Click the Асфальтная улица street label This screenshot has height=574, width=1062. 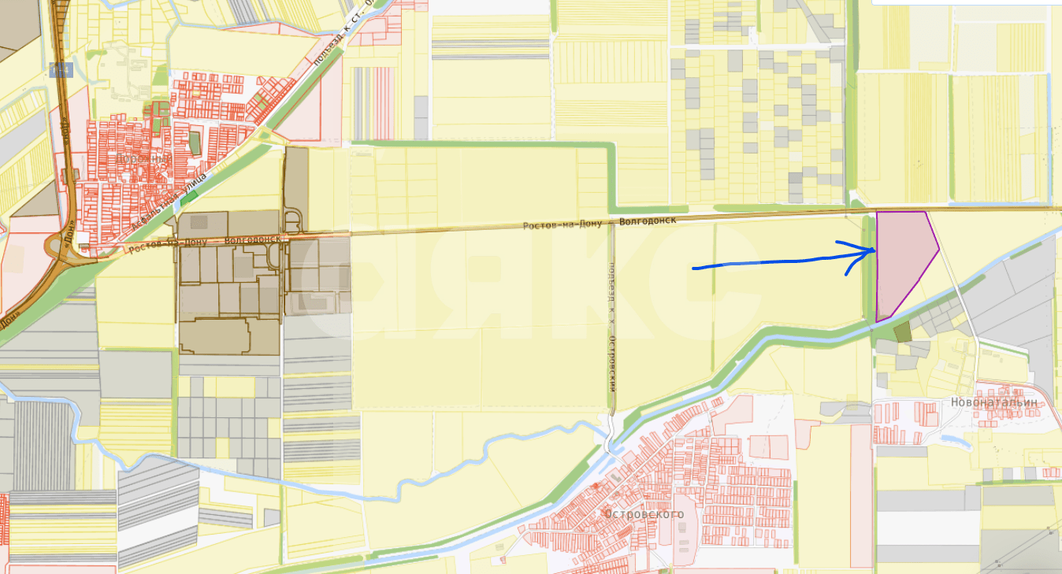[169, 201]
